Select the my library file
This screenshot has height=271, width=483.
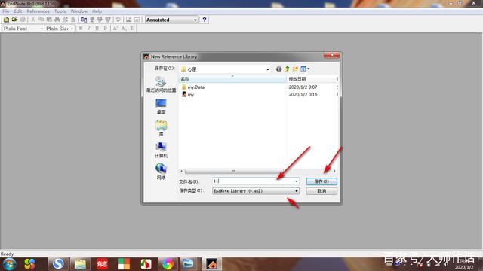[191, 95]
